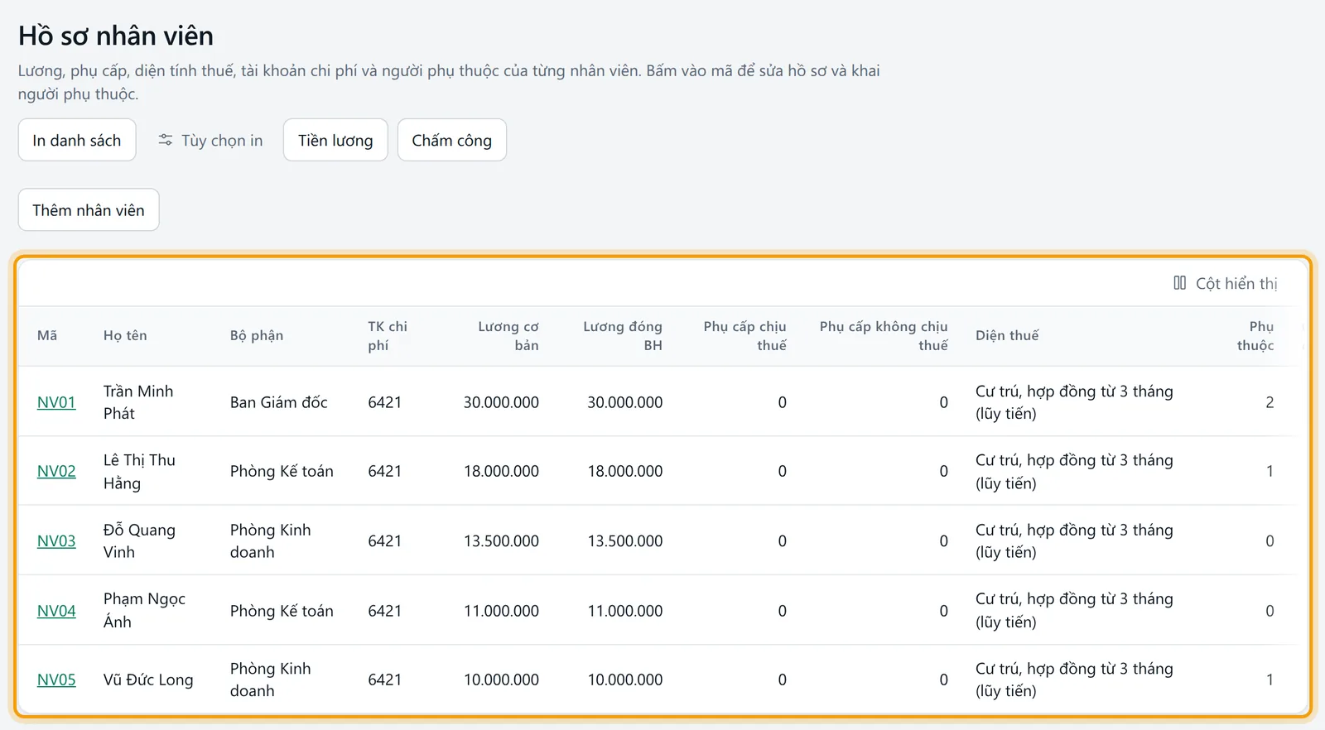This screenshot has width=1325, height=730.
Task: Open employee profile NV03
Action: pos(56,540)
